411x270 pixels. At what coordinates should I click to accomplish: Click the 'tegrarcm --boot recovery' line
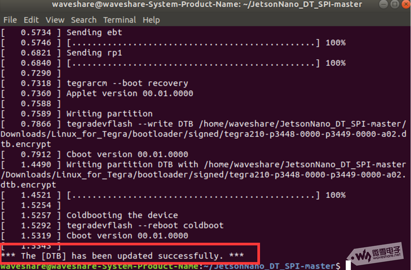127,83
